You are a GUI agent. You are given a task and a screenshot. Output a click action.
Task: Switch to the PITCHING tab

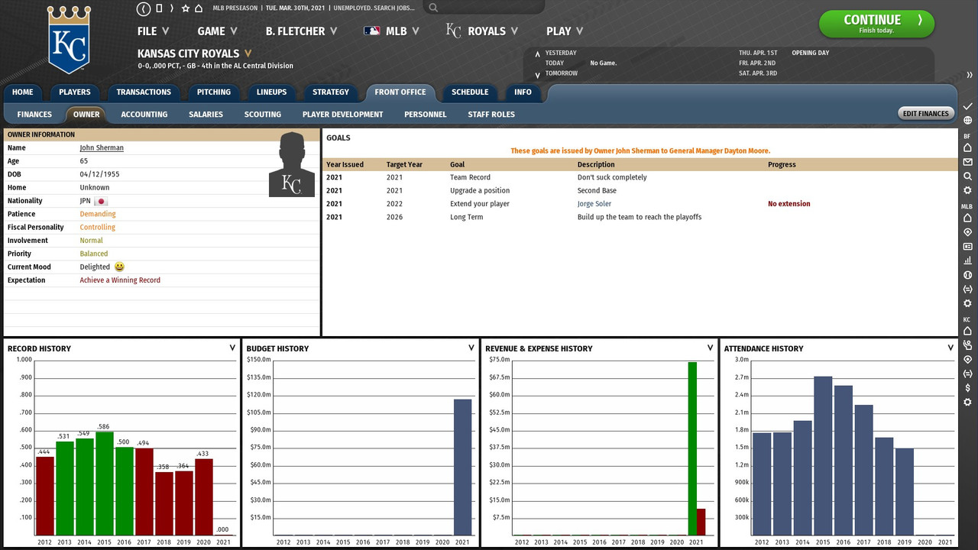[x=214, y=92]
